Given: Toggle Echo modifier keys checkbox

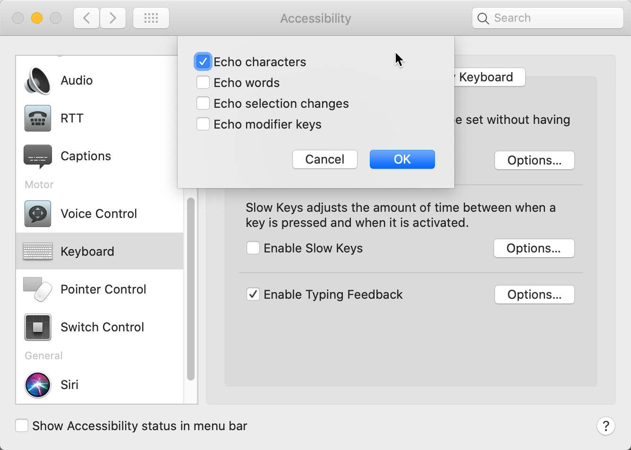Looking at the screenshot, I should coord(203,124).
